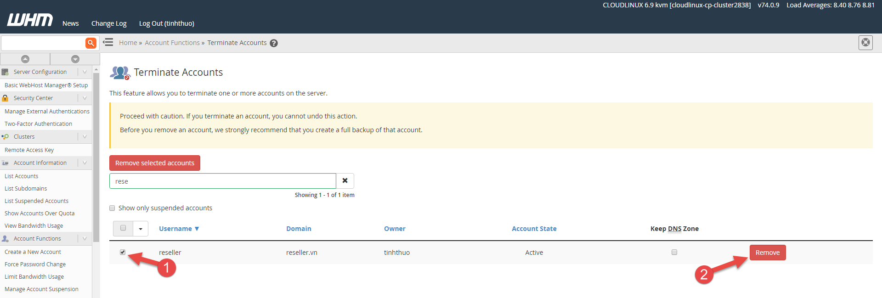Image resolution: width=882 pixels, height=298 pixels.
Task: Check Keep DNS Zone for reseller
Action: click(674, 252)
